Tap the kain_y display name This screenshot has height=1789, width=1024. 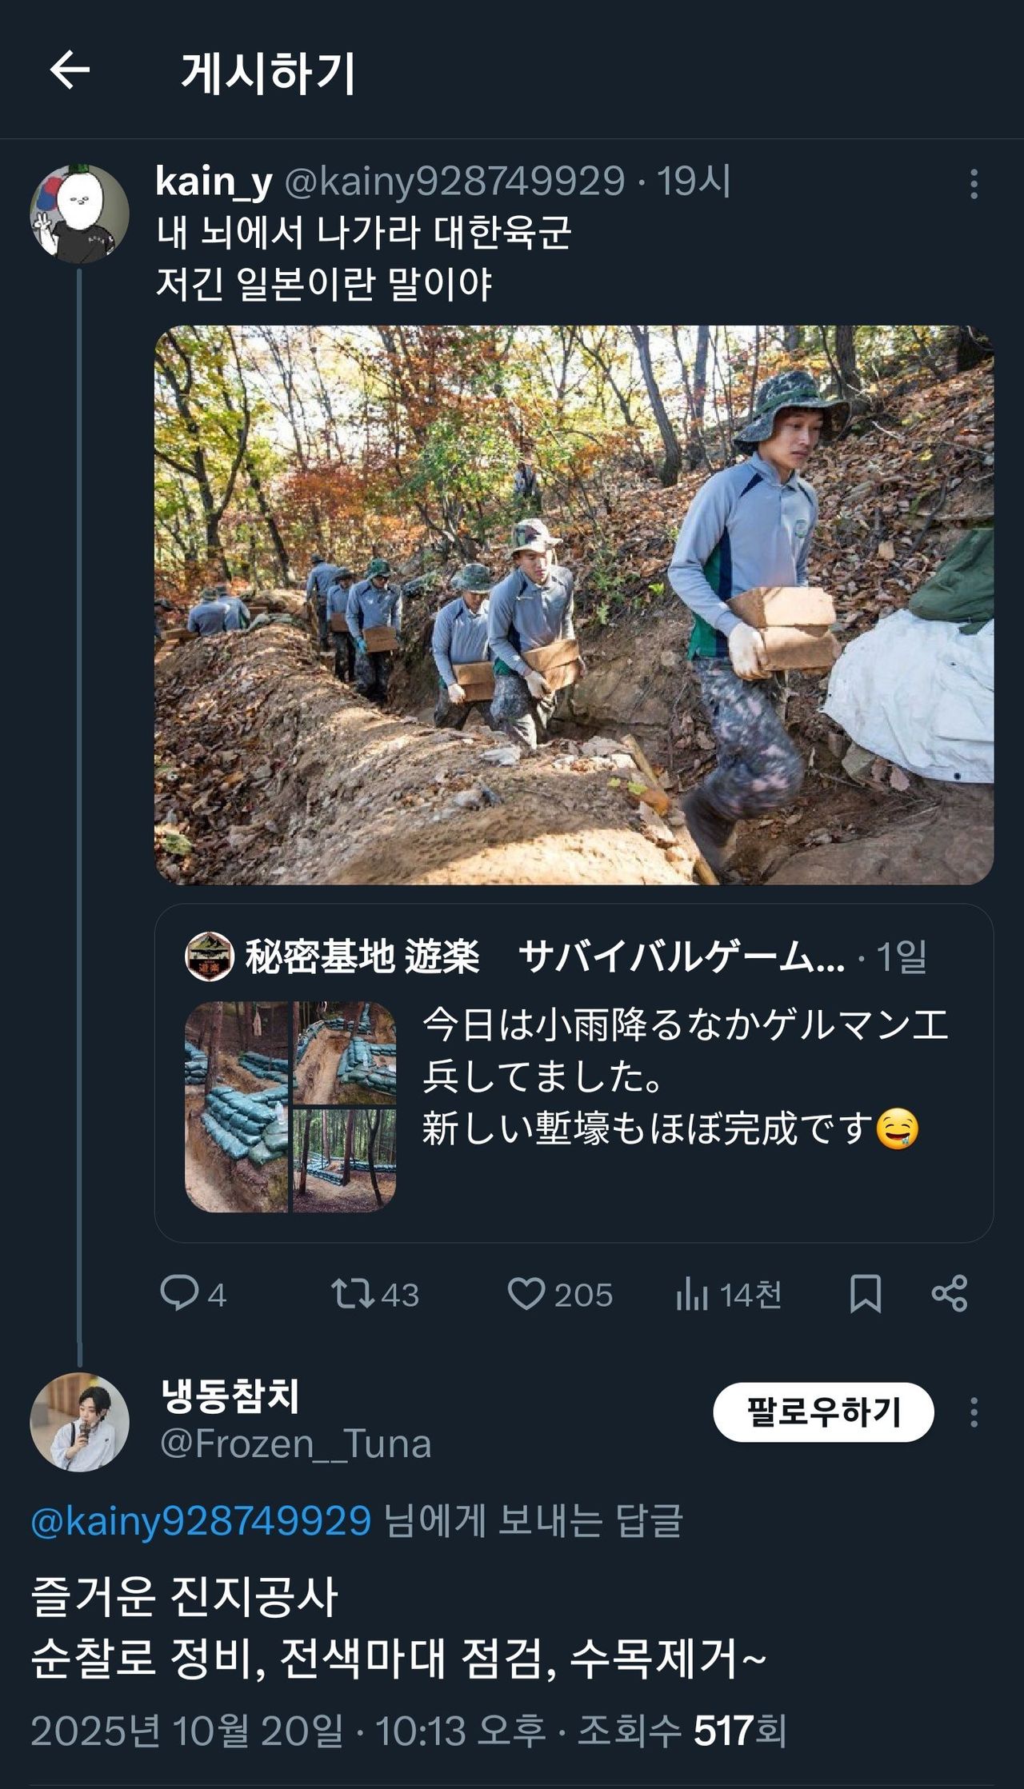214,182
